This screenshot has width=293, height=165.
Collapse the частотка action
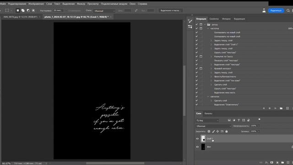coord(208,28)
